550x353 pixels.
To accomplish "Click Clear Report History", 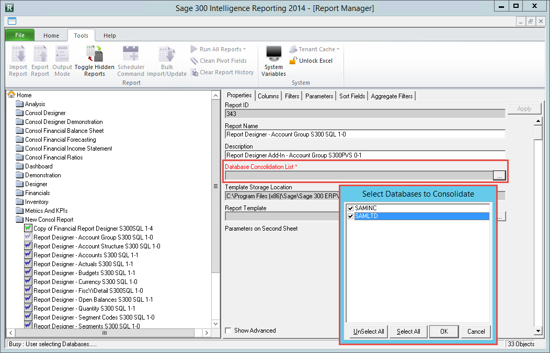I will point(222,72).
